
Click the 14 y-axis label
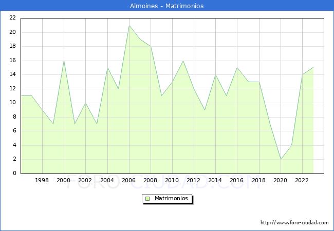pos(13,74)
